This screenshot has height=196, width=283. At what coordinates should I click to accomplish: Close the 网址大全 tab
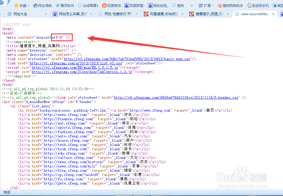(x=46, y=14)
